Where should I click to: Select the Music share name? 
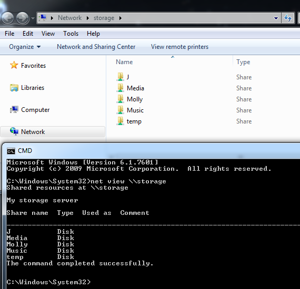(135, 110)
